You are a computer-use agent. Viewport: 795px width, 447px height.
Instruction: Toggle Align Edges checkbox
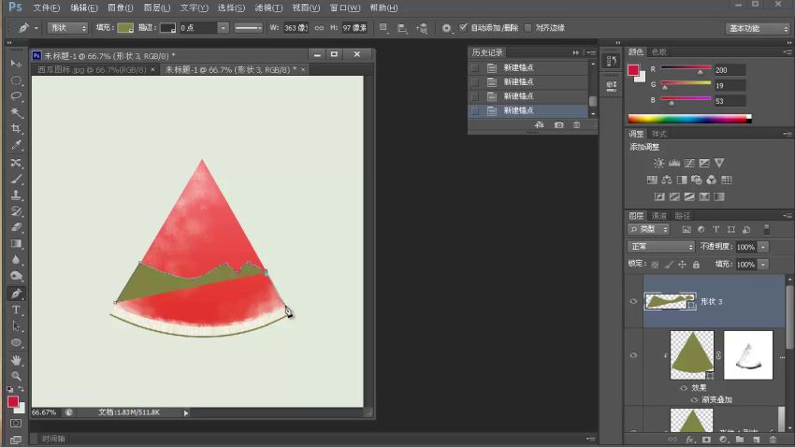tap(528, 27)
